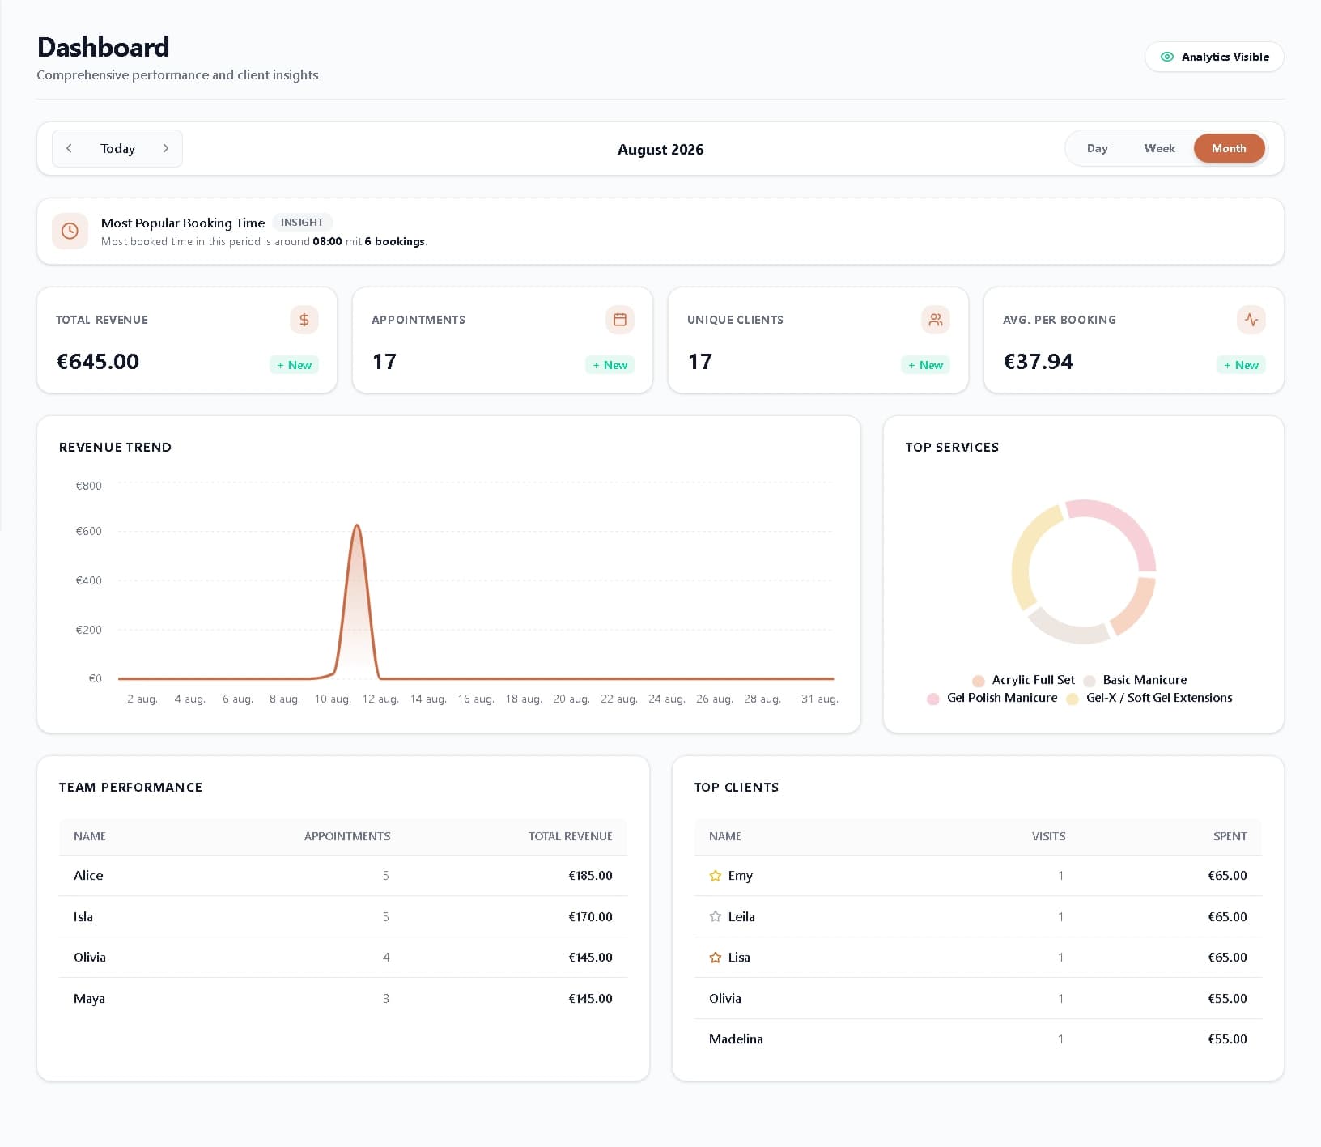
Task: Click Gel-X / Soft Gel Extensions legend swatch
Action: pyautogui.click(x=1073, y=699)
